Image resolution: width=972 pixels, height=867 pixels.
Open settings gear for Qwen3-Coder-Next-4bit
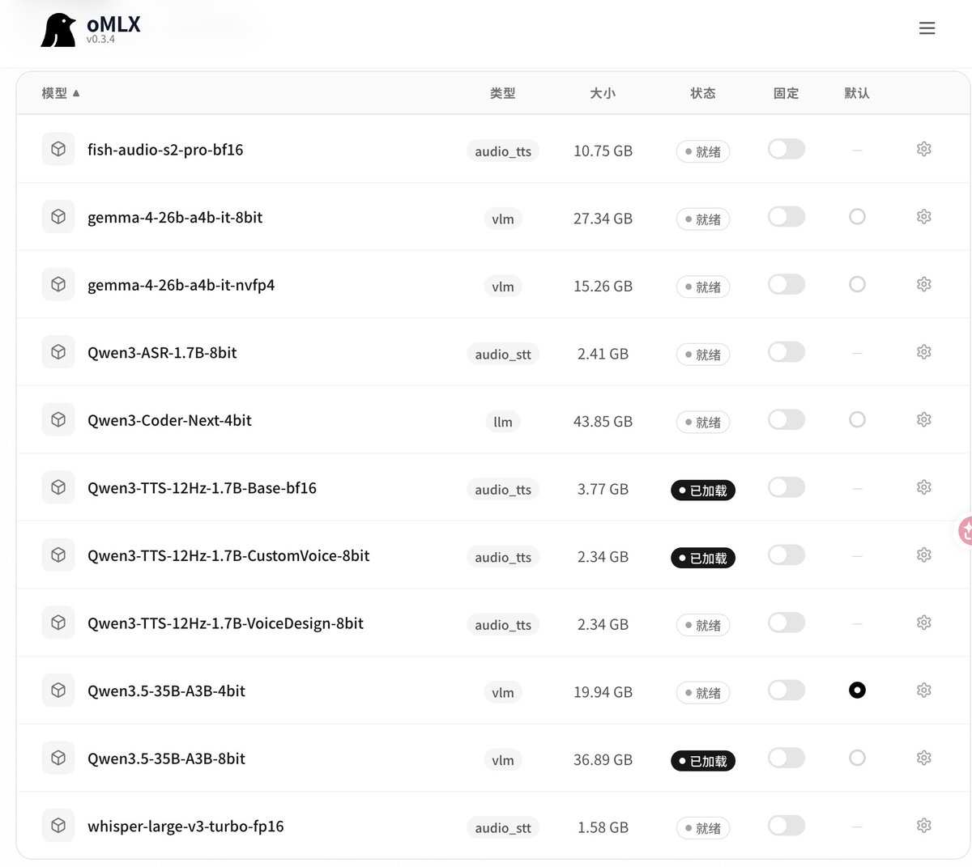tap(923, 419)
